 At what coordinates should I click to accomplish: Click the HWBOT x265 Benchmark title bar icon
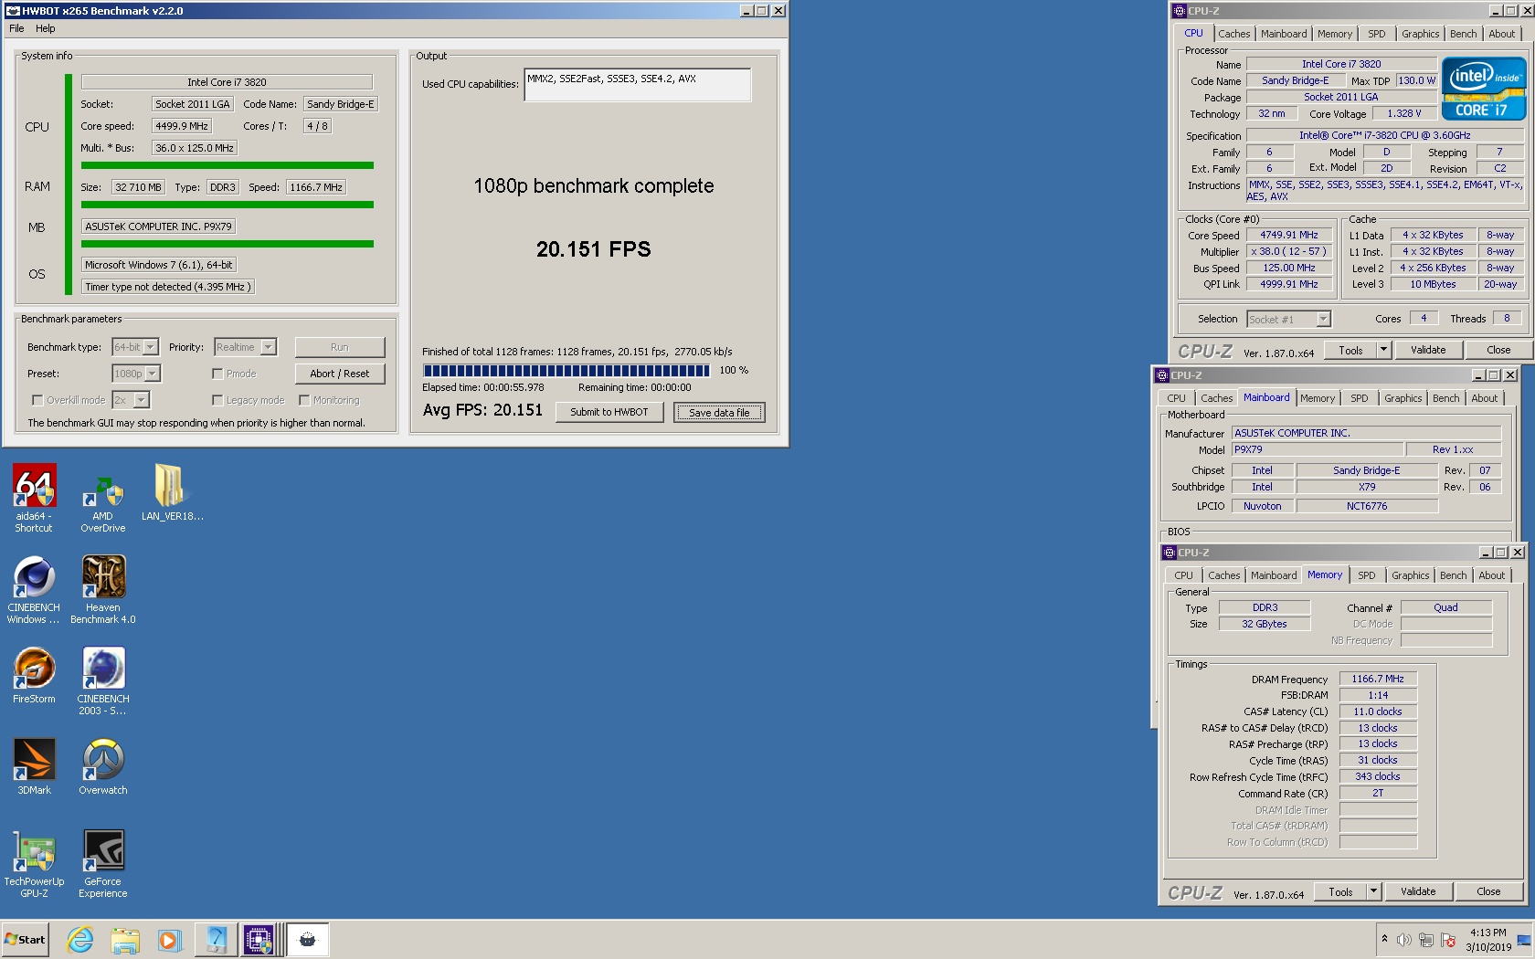pyautogui.click(x=13, y=11)
